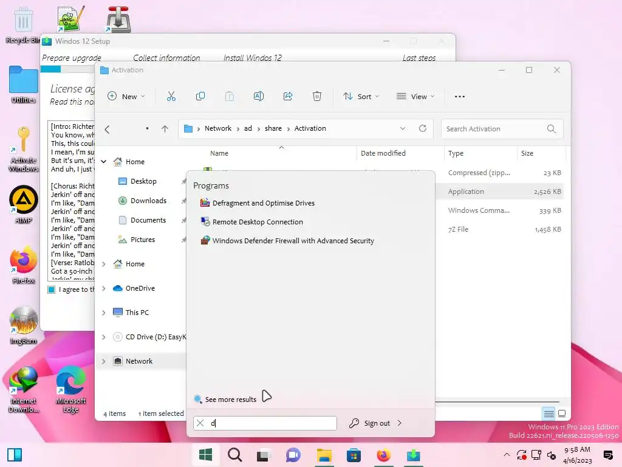
Task: Open taskbar Search magnifier
Action: [x=235, y=455]
